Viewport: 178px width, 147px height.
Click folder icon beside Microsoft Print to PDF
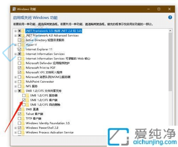click(x=23, y=68)
